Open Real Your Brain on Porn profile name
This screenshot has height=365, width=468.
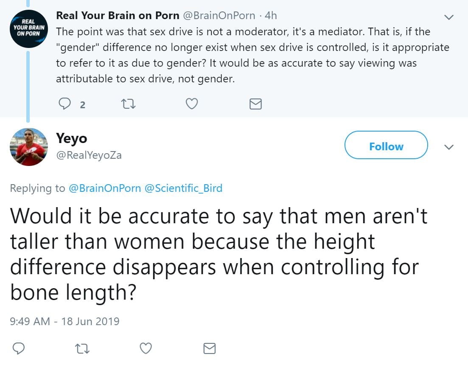coord(118,15)
